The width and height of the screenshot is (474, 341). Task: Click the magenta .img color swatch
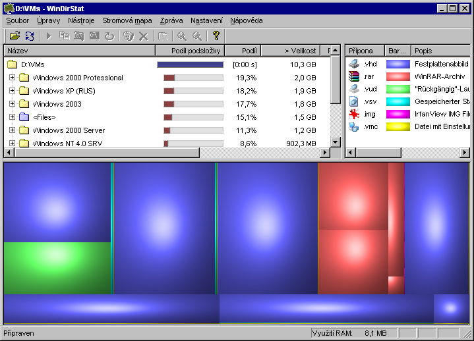(x=398, y=114)
